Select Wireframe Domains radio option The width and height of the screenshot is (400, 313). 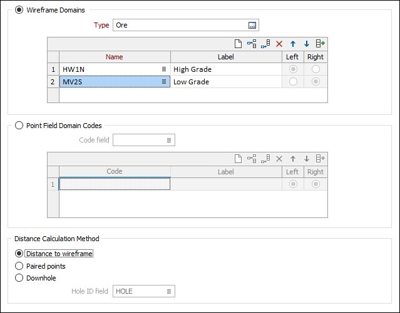(19, 10)
